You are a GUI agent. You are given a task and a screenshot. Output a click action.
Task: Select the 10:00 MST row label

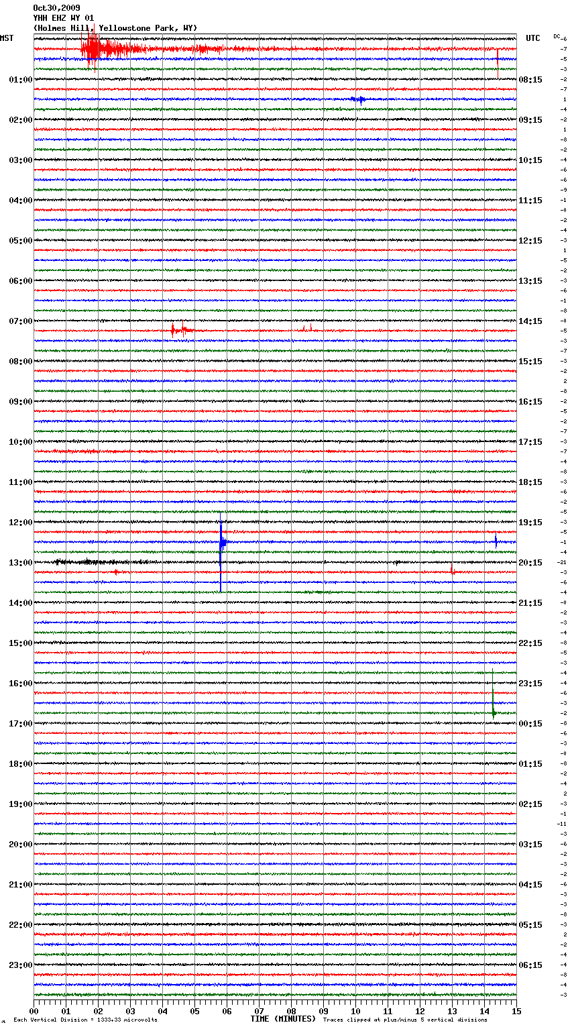20,442
